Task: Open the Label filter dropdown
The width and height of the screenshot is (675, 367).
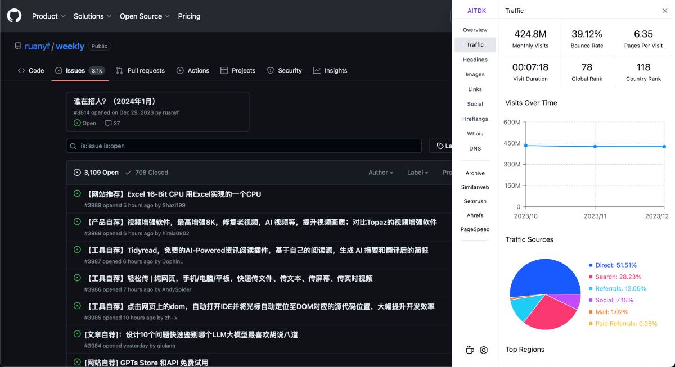Action: 417,172
